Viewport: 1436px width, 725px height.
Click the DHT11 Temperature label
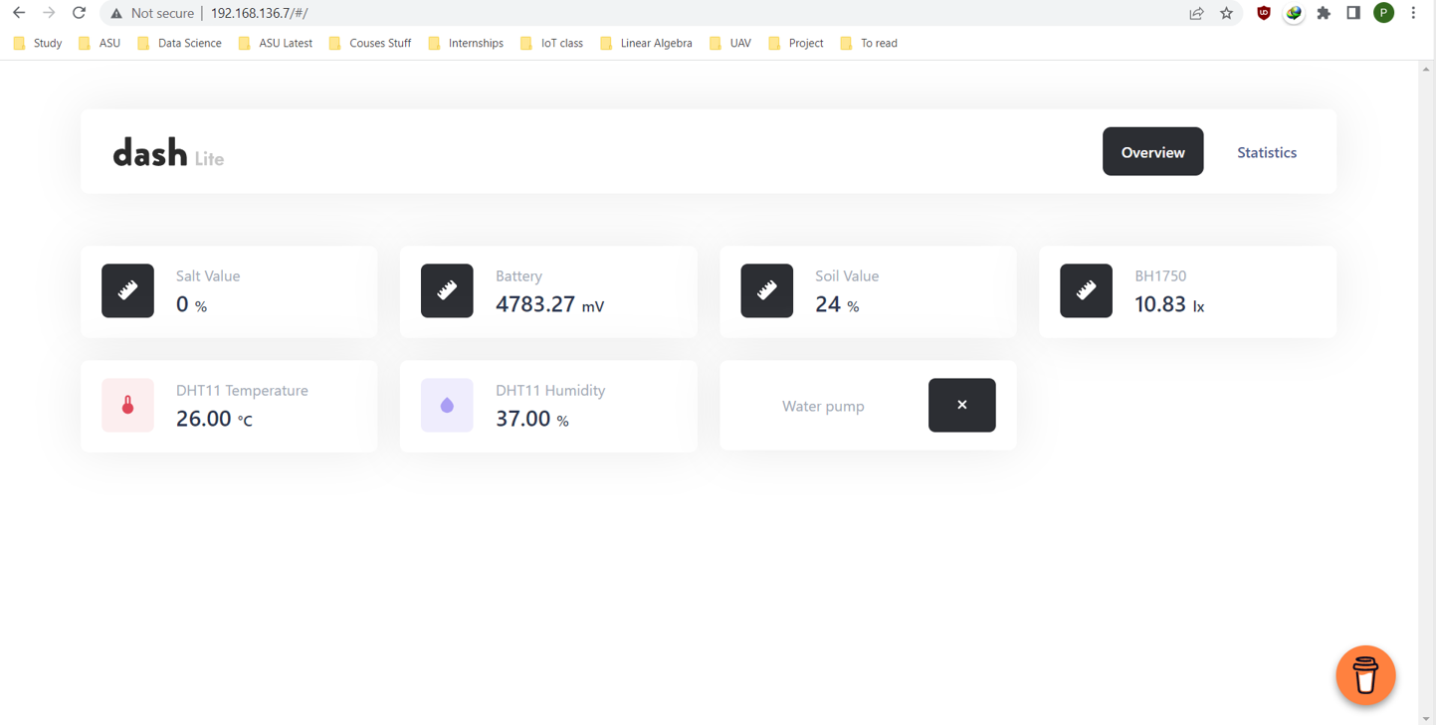242,391
